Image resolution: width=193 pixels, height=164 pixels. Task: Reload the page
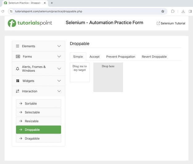click(3, 11)
